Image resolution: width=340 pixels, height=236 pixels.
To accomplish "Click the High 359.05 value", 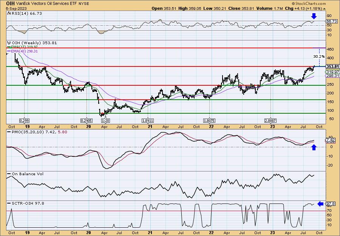I will (x=190, y=8).
